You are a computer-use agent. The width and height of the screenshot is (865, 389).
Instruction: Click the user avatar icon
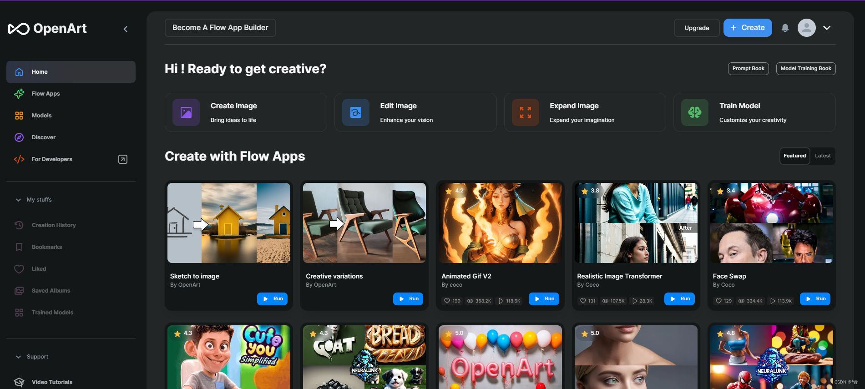click(807, 28)
